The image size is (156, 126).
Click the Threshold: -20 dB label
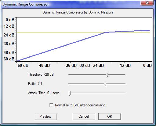41,74
